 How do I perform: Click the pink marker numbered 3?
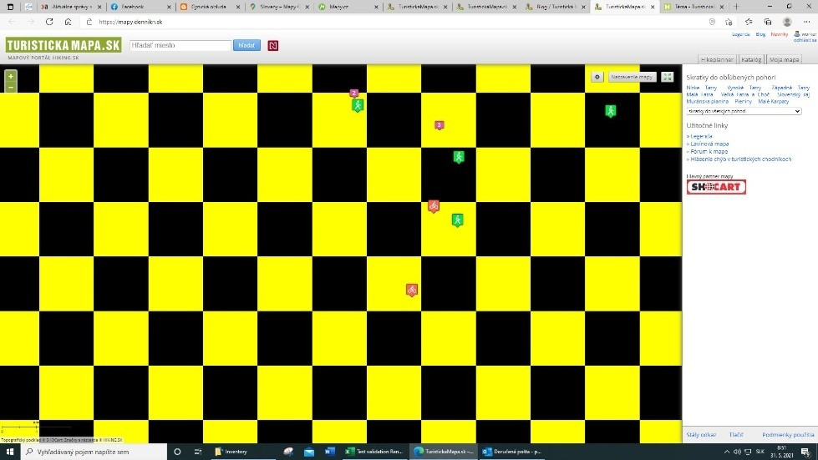pos(439,125)
